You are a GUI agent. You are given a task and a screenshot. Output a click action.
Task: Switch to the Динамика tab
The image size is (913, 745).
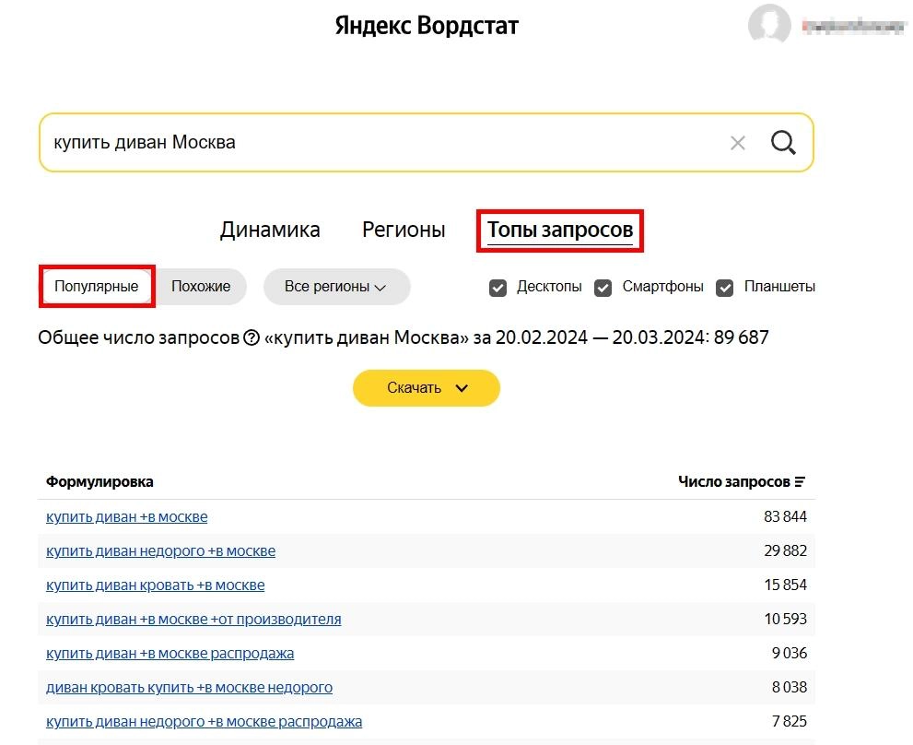pyautogui.click(x=270, y=230)
